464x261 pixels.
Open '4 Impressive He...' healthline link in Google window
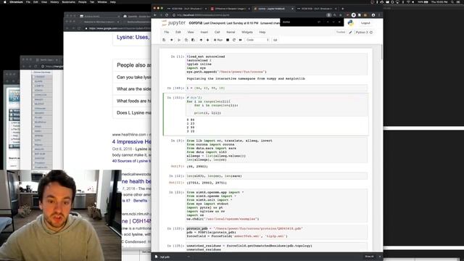132,142
